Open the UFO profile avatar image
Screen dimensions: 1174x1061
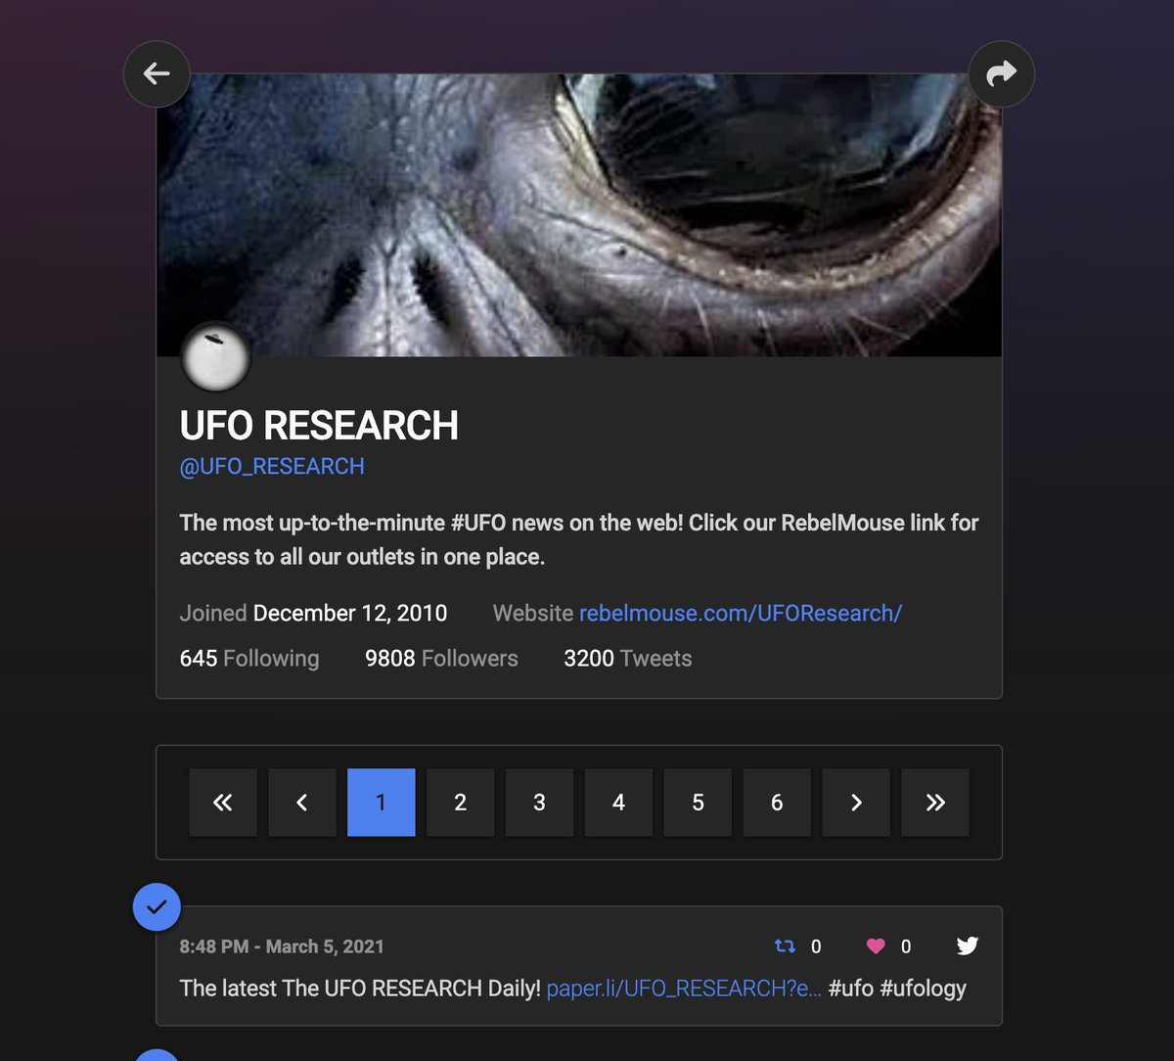tap(216, 358)
